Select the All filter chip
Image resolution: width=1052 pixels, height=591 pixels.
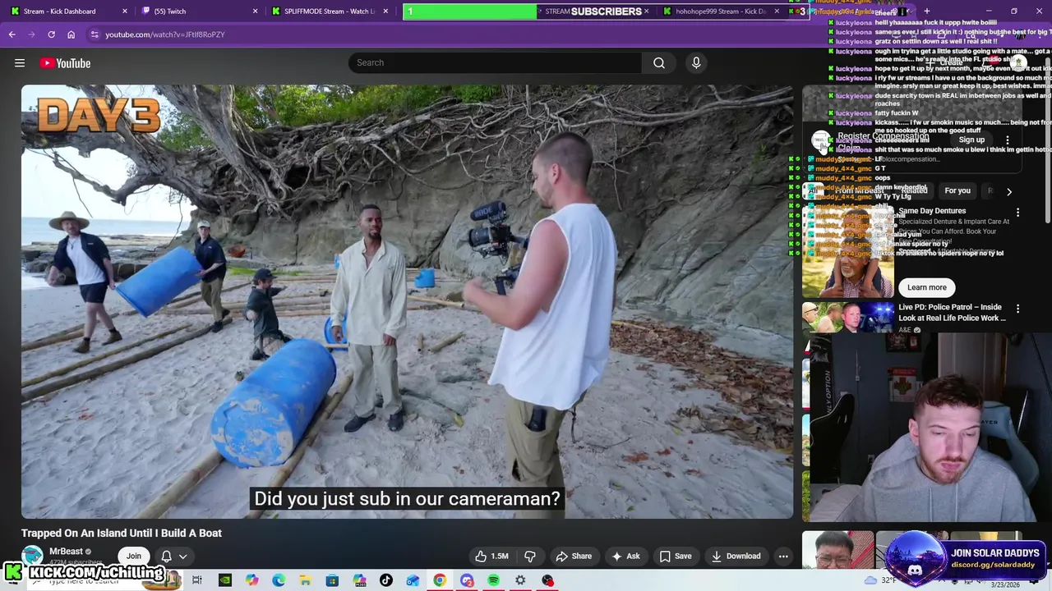pyautogui.click(x=812, y=190)
